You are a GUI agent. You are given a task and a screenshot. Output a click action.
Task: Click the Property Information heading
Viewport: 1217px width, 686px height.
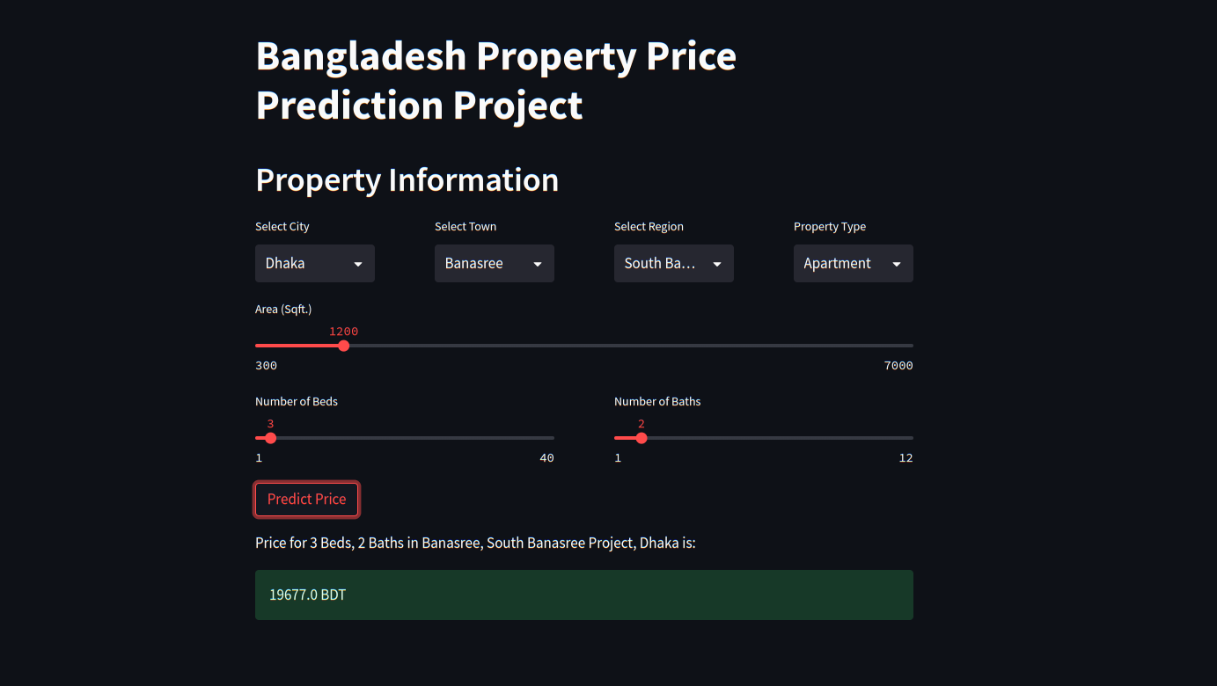[407, 179]
